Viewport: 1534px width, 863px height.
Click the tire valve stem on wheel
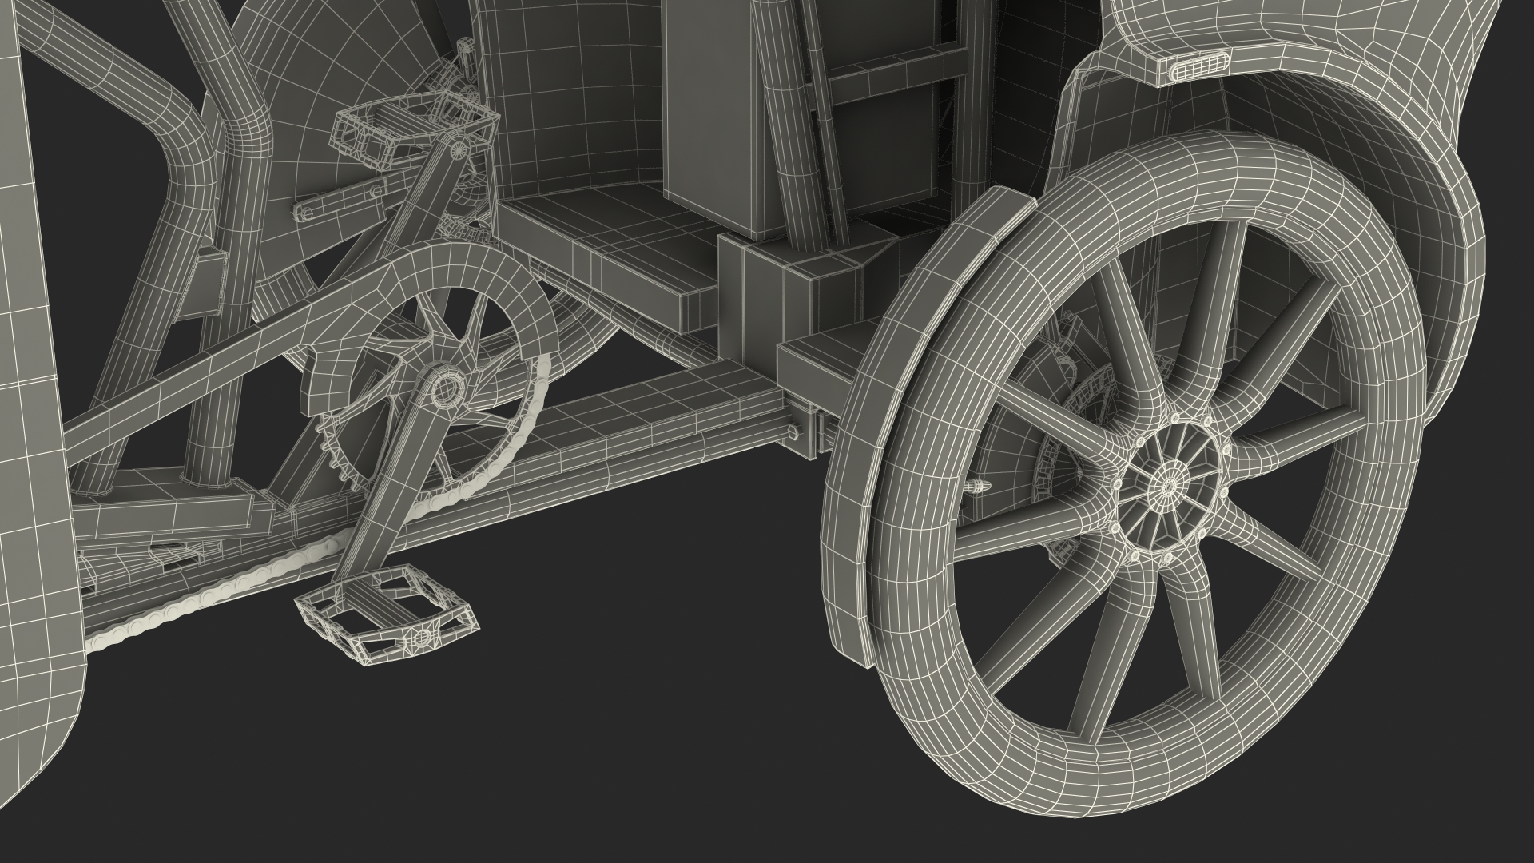976,486
